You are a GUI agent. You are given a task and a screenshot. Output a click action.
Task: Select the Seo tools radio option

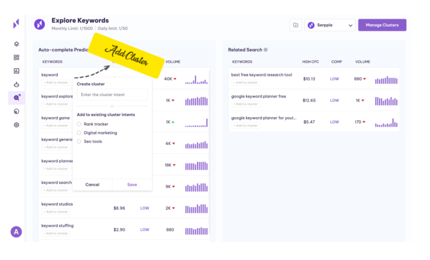(79, 141)
